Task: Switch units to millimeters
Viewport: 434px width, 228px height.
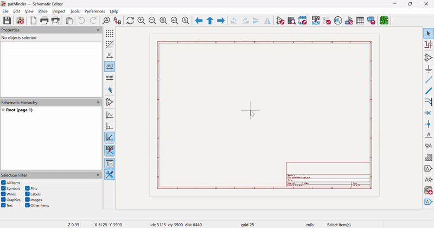Action: (x=110, y=78)
